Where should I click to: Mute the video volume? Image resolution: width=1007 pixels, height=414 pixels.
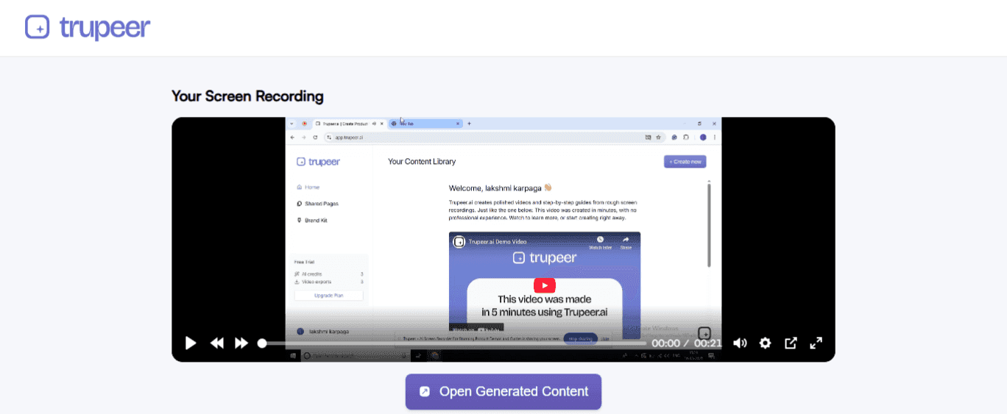tap(740, 343)
